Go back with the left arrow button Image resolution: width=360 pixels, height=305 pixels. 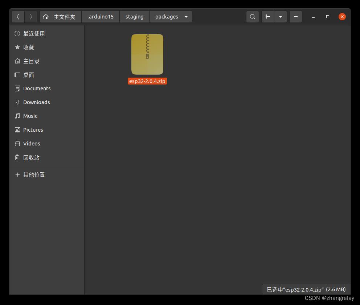pyautogui.click(x=18, y=17)
